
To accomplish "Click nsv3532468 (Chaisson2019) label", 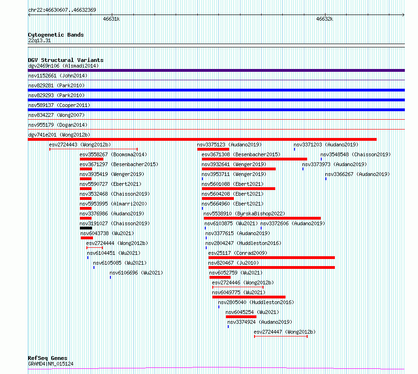I will tap(115, 194).
